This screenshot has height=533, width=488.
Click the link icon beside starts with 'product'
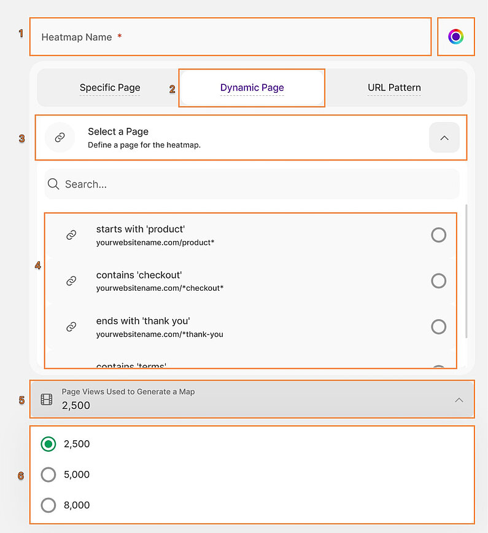(x=71, y=235)
